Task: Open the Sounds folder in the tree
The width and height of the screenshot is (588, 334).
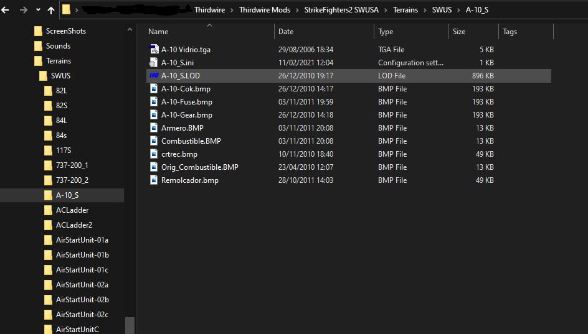Action: pyautogui.click(x=58, y=45)
